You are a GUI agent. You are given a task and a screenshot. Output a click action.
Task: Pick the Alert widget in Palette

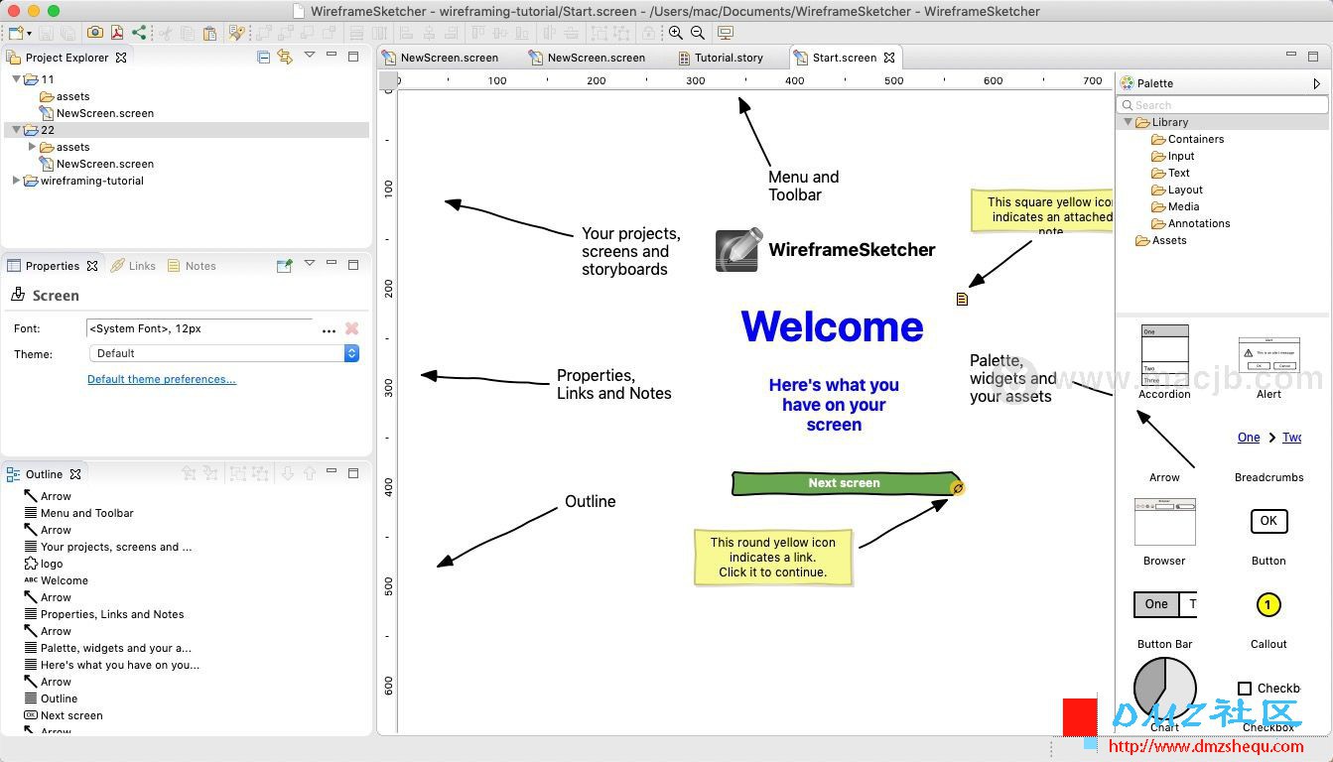(x=1268, y=367)
